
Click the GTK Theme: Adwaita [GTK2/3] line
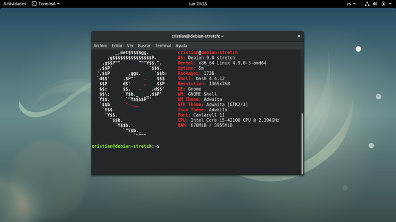coord(213,105)
